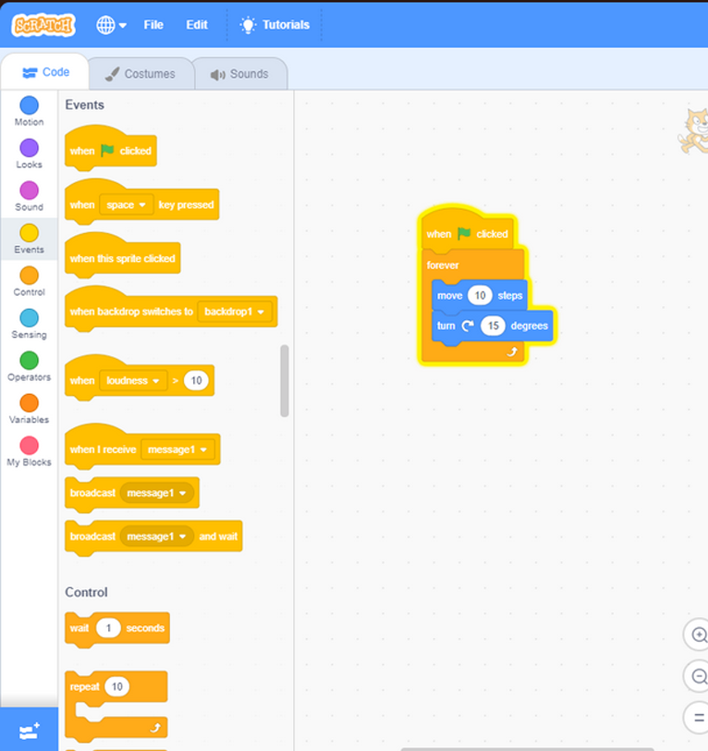Open Tutorials with the lightbulb button

(x=275, y=25)
